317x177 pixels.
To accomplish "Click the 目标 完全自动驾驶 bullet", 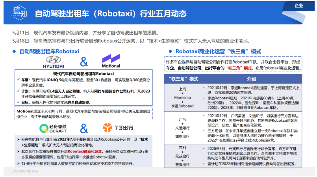I will [54, 102].
